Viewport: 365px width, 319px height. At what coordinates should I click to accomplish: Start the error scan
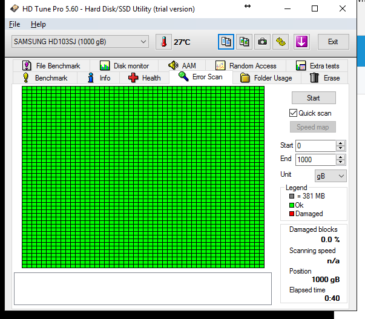coord(314,98)
